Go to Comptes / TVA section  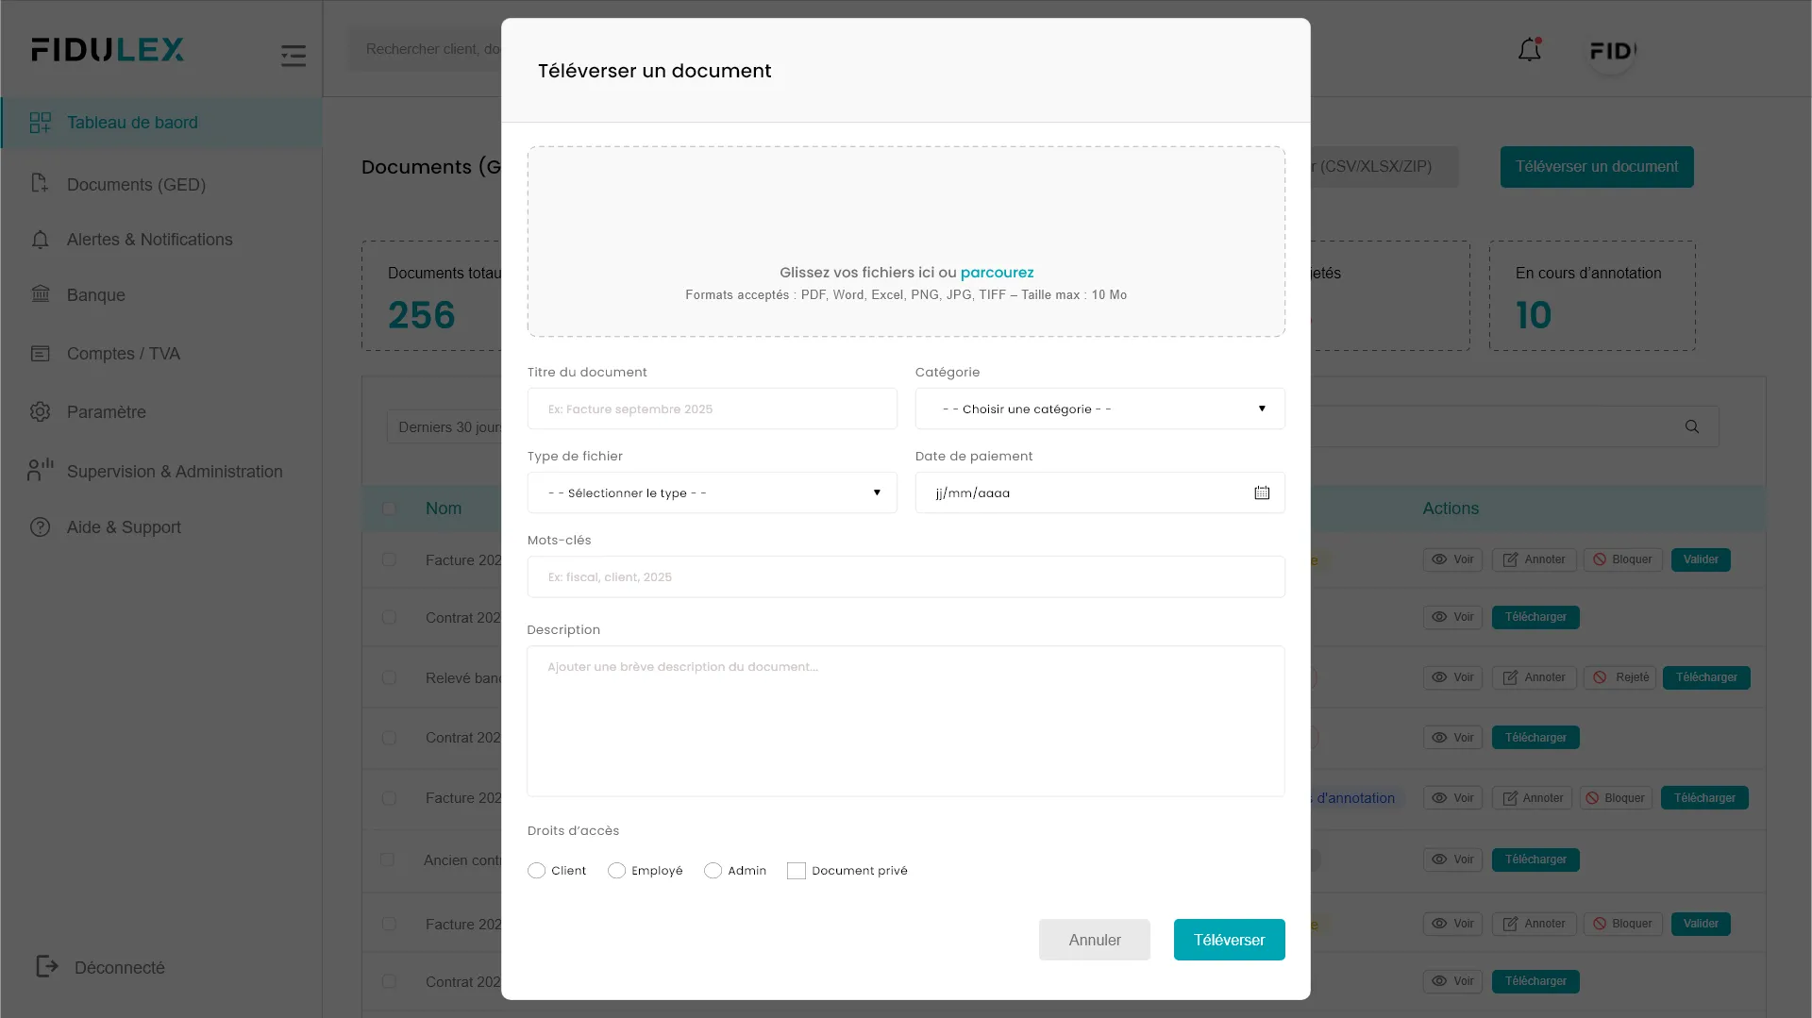(124, 354)
